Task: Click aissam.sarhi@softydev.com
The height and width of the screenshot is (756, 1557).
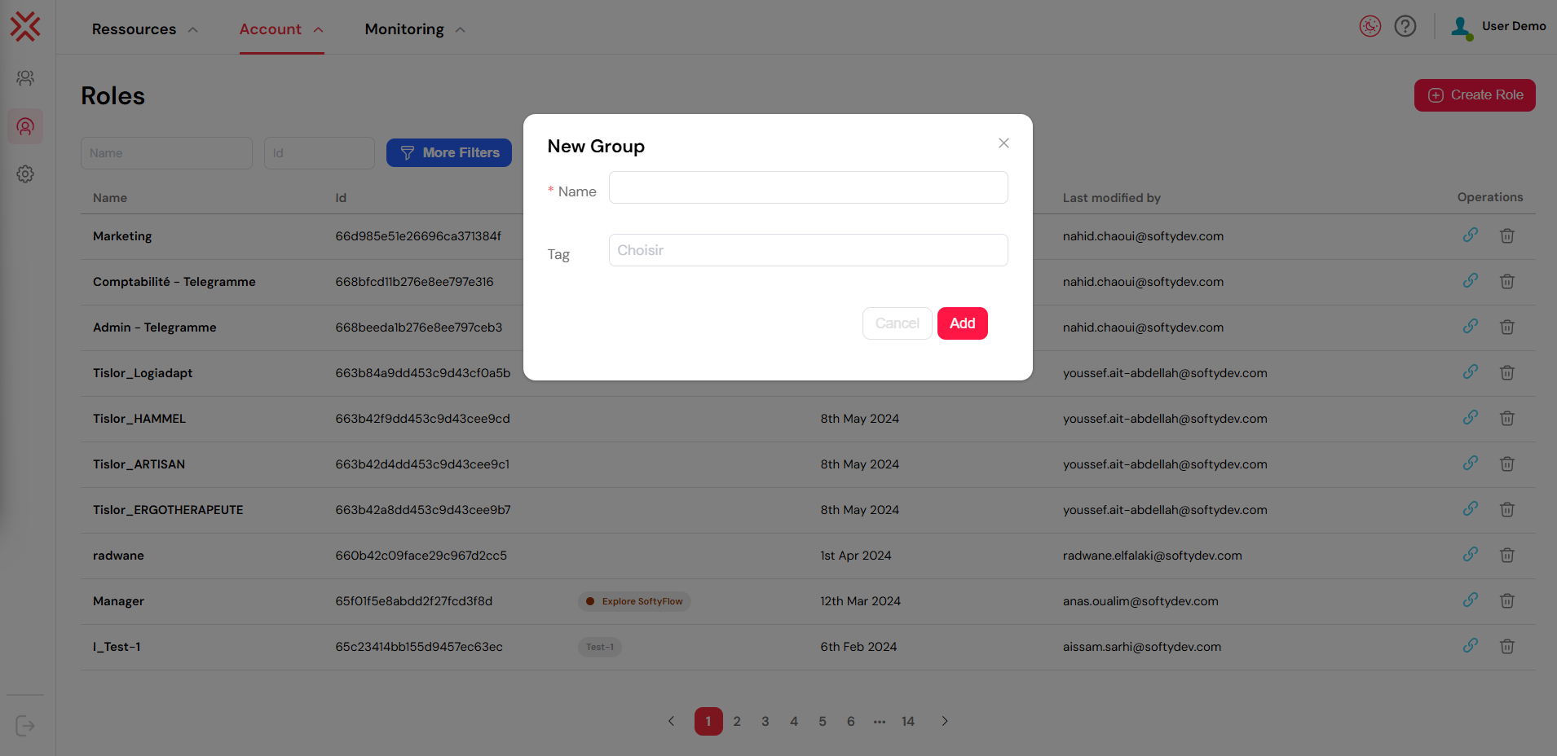Action: [1142, 647]
